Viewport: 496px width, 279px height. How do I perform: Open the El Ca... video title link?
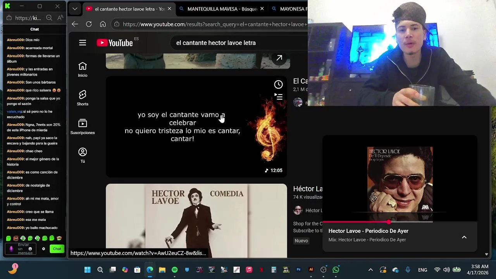tap(300, 81)
